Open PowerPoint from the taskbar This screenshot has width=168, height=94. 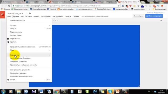click(118, 92)
